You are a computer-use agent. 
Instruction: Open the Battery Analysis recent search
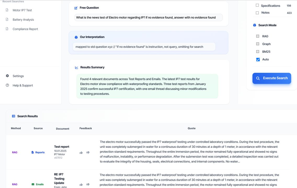click(23, 20)
